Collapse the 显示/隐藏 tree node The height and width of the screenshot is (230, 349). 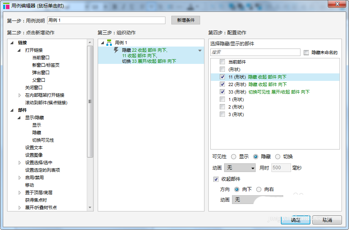[x=19, y=118]
